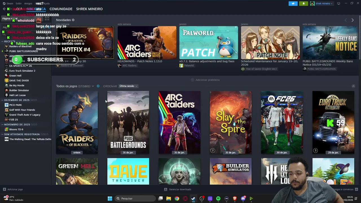
Task: Show next Novidades items with right arrow
Action: pos(353,20)
